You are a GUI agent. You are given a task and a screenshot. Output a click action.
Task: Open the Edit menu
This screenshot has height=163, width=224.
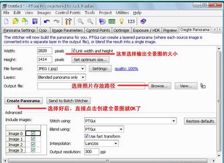coord(17,13)
